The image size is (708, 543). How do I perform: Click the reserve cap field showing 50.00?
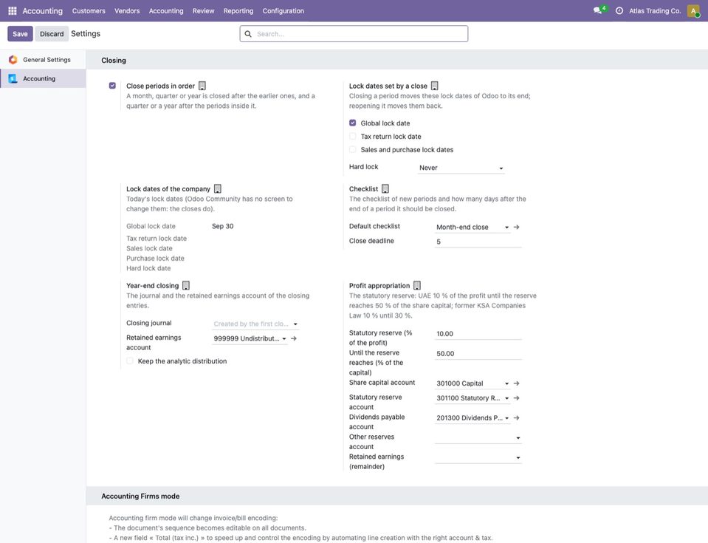(x=478, y=354)
